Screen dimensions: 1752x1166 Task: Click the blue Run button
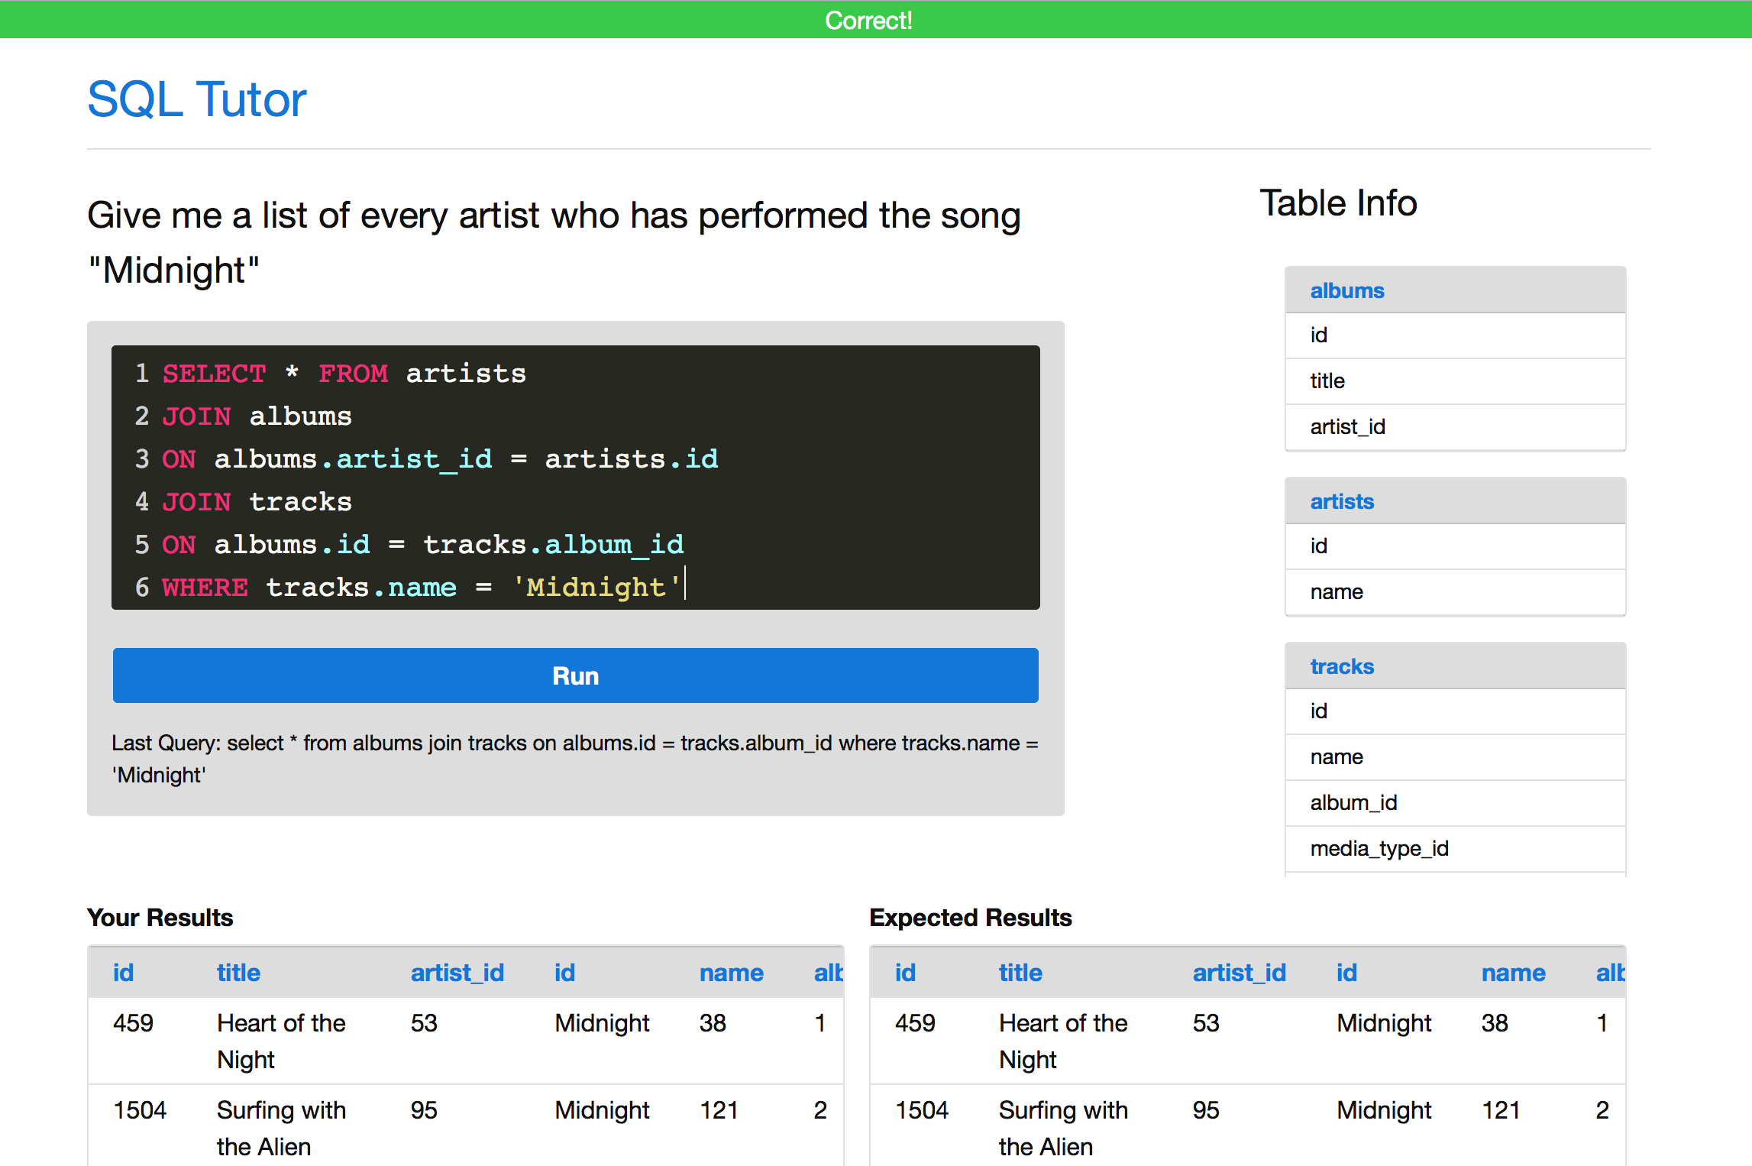575,675
